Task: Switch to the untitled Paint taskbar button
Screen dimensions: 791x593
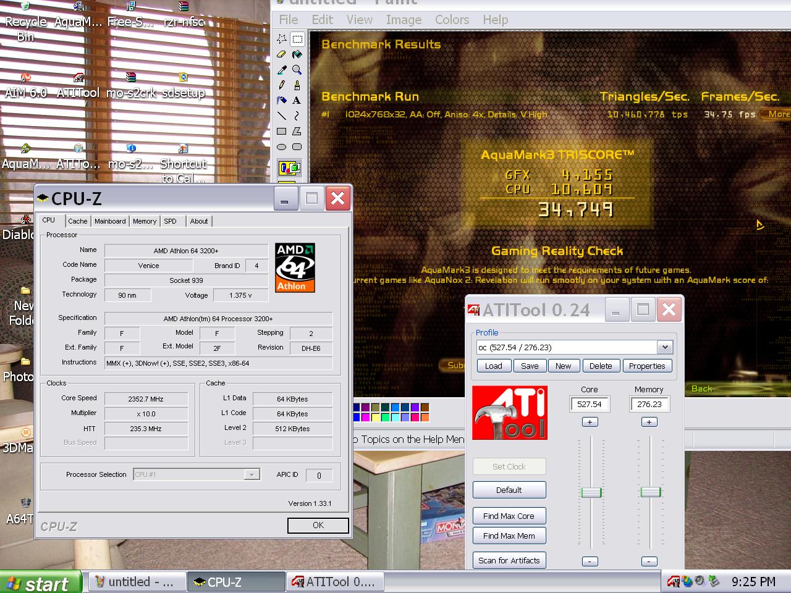Action: [x=137, y=582]
